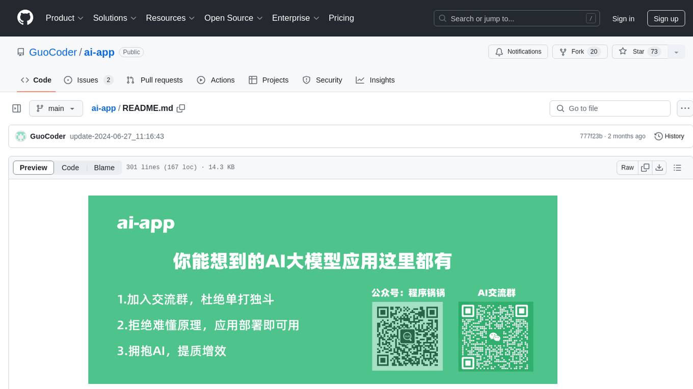Open the Projects tab
Image resolution: width=693 pixels, height=389 pixels.
pos(269,80)
